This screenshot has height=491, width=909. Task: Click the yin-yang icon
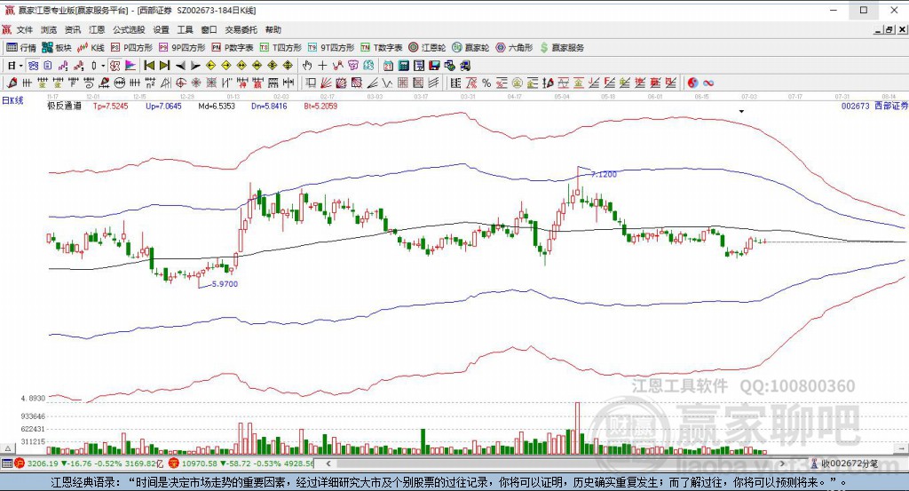(692, 83)
